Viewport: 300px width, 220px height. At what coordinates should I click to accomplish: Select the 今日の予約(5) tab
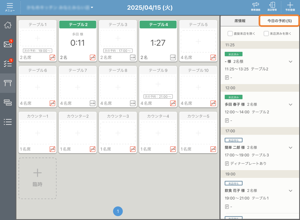(279, 21)
